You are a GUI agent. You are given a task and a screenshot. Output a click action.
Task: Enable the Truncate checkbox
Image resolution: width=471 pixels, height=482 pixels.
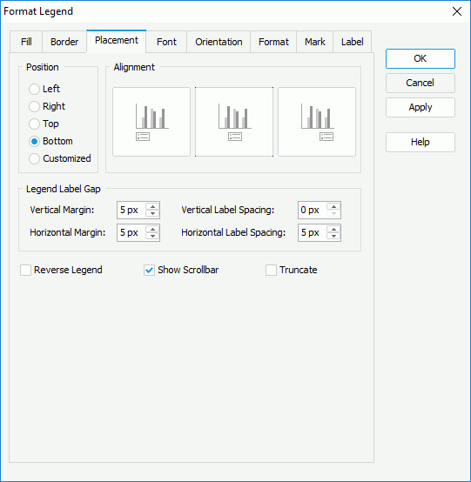[x=271, y=271]
